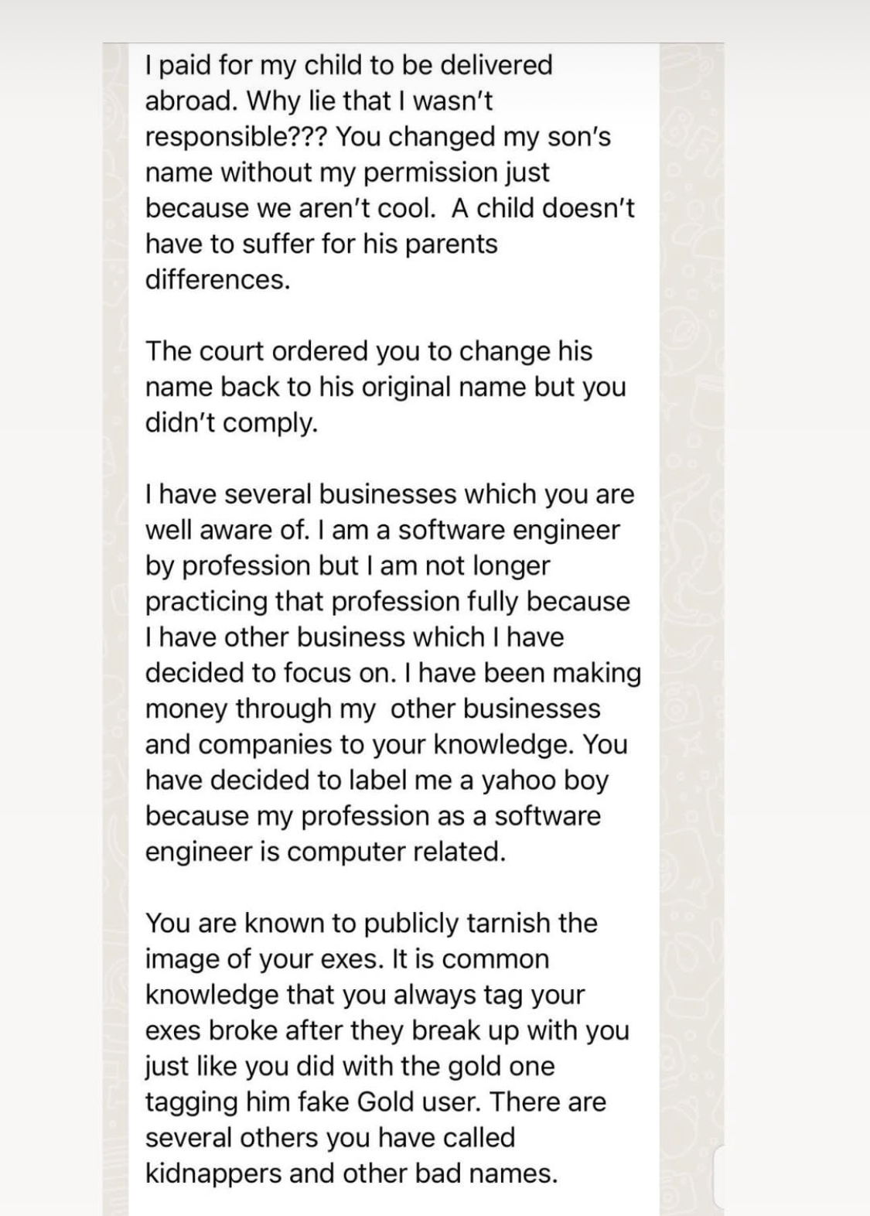The width and height of the screenshot is (870, 1216).
Task: Click the line "engineer is computer related."
Action: pos(326,852)
